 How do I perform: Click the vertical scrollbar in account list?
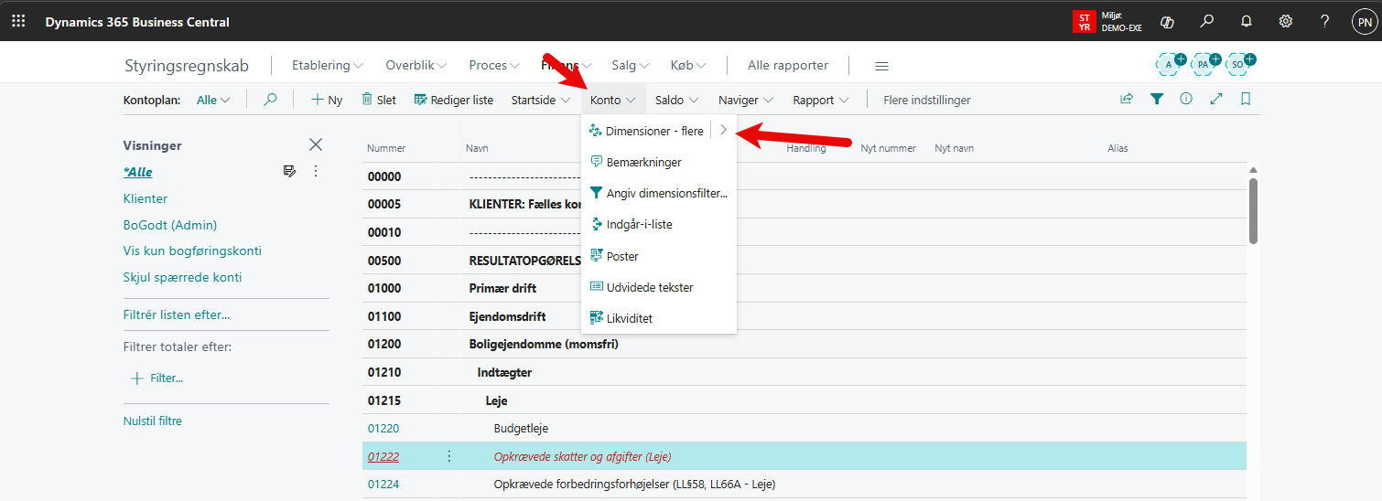1253,212
